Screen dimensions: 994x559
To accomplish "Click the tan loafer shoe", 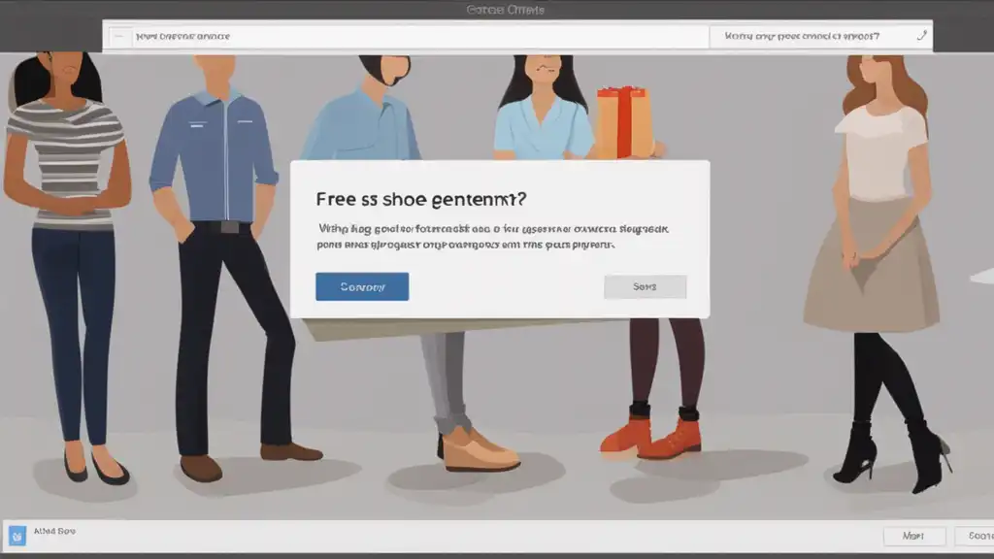I will click(478, 448).
